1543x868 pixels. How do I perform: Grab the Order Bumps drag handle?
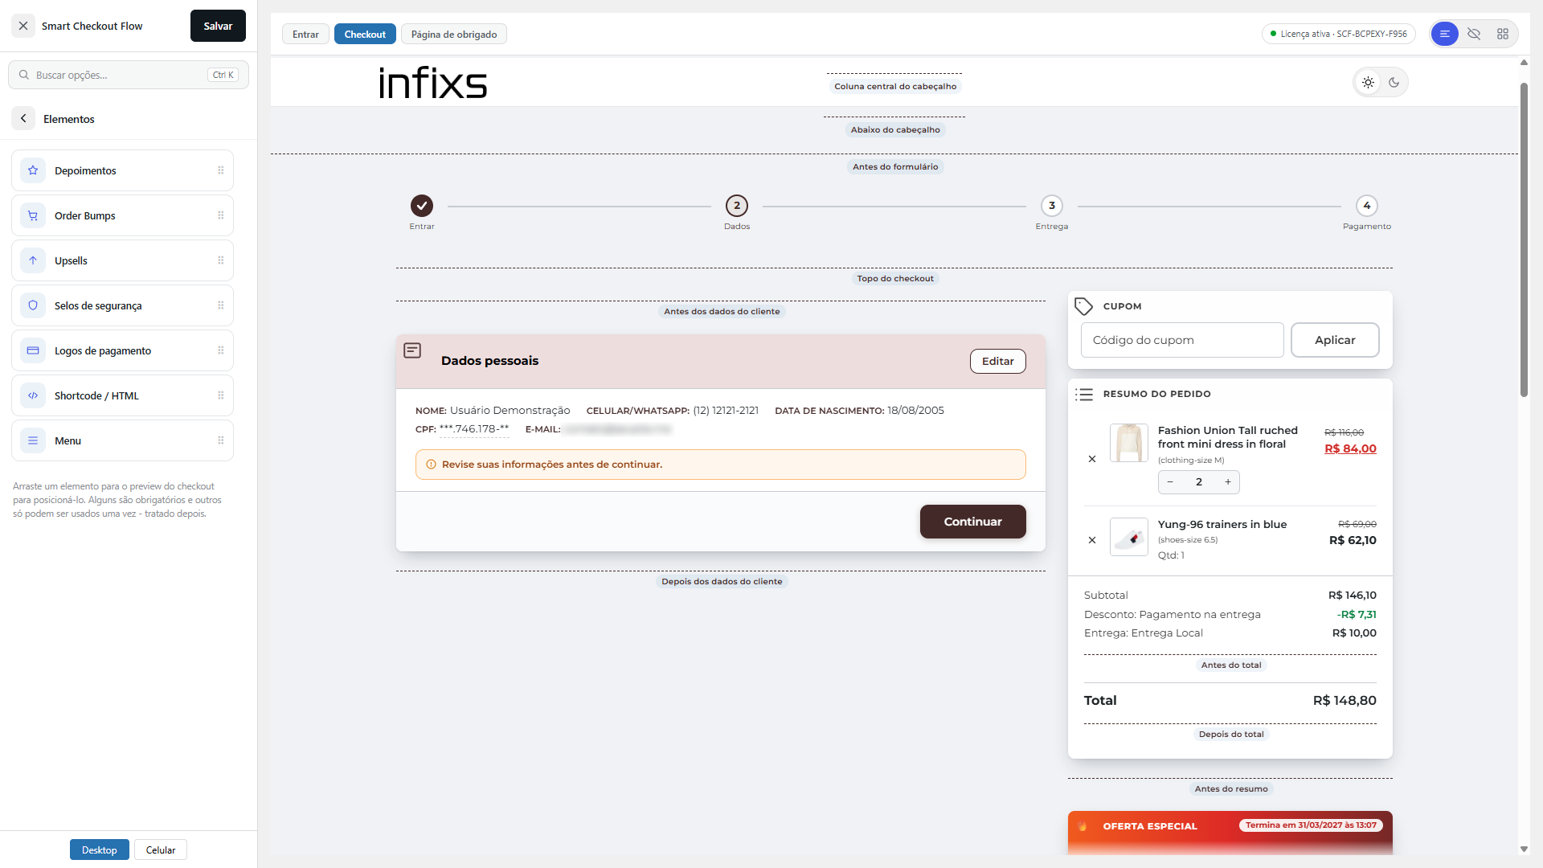tap(220, 215)
